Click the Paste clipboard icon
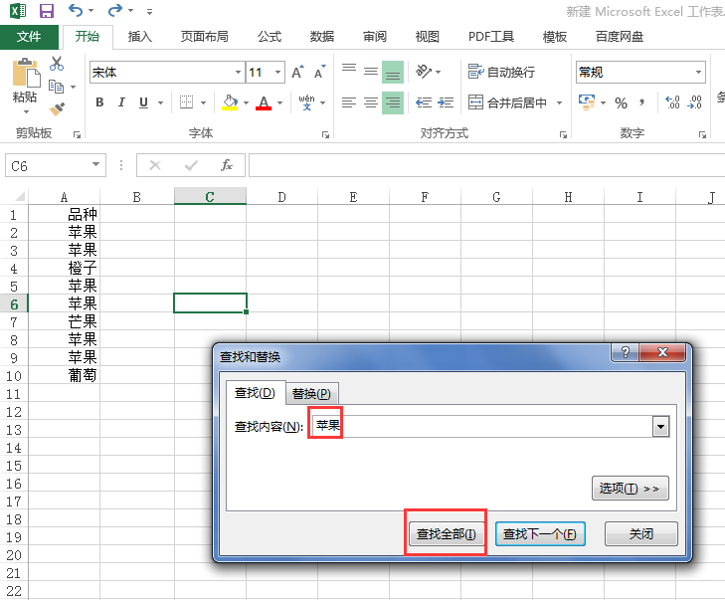725x600 pixels. point(25,73)
